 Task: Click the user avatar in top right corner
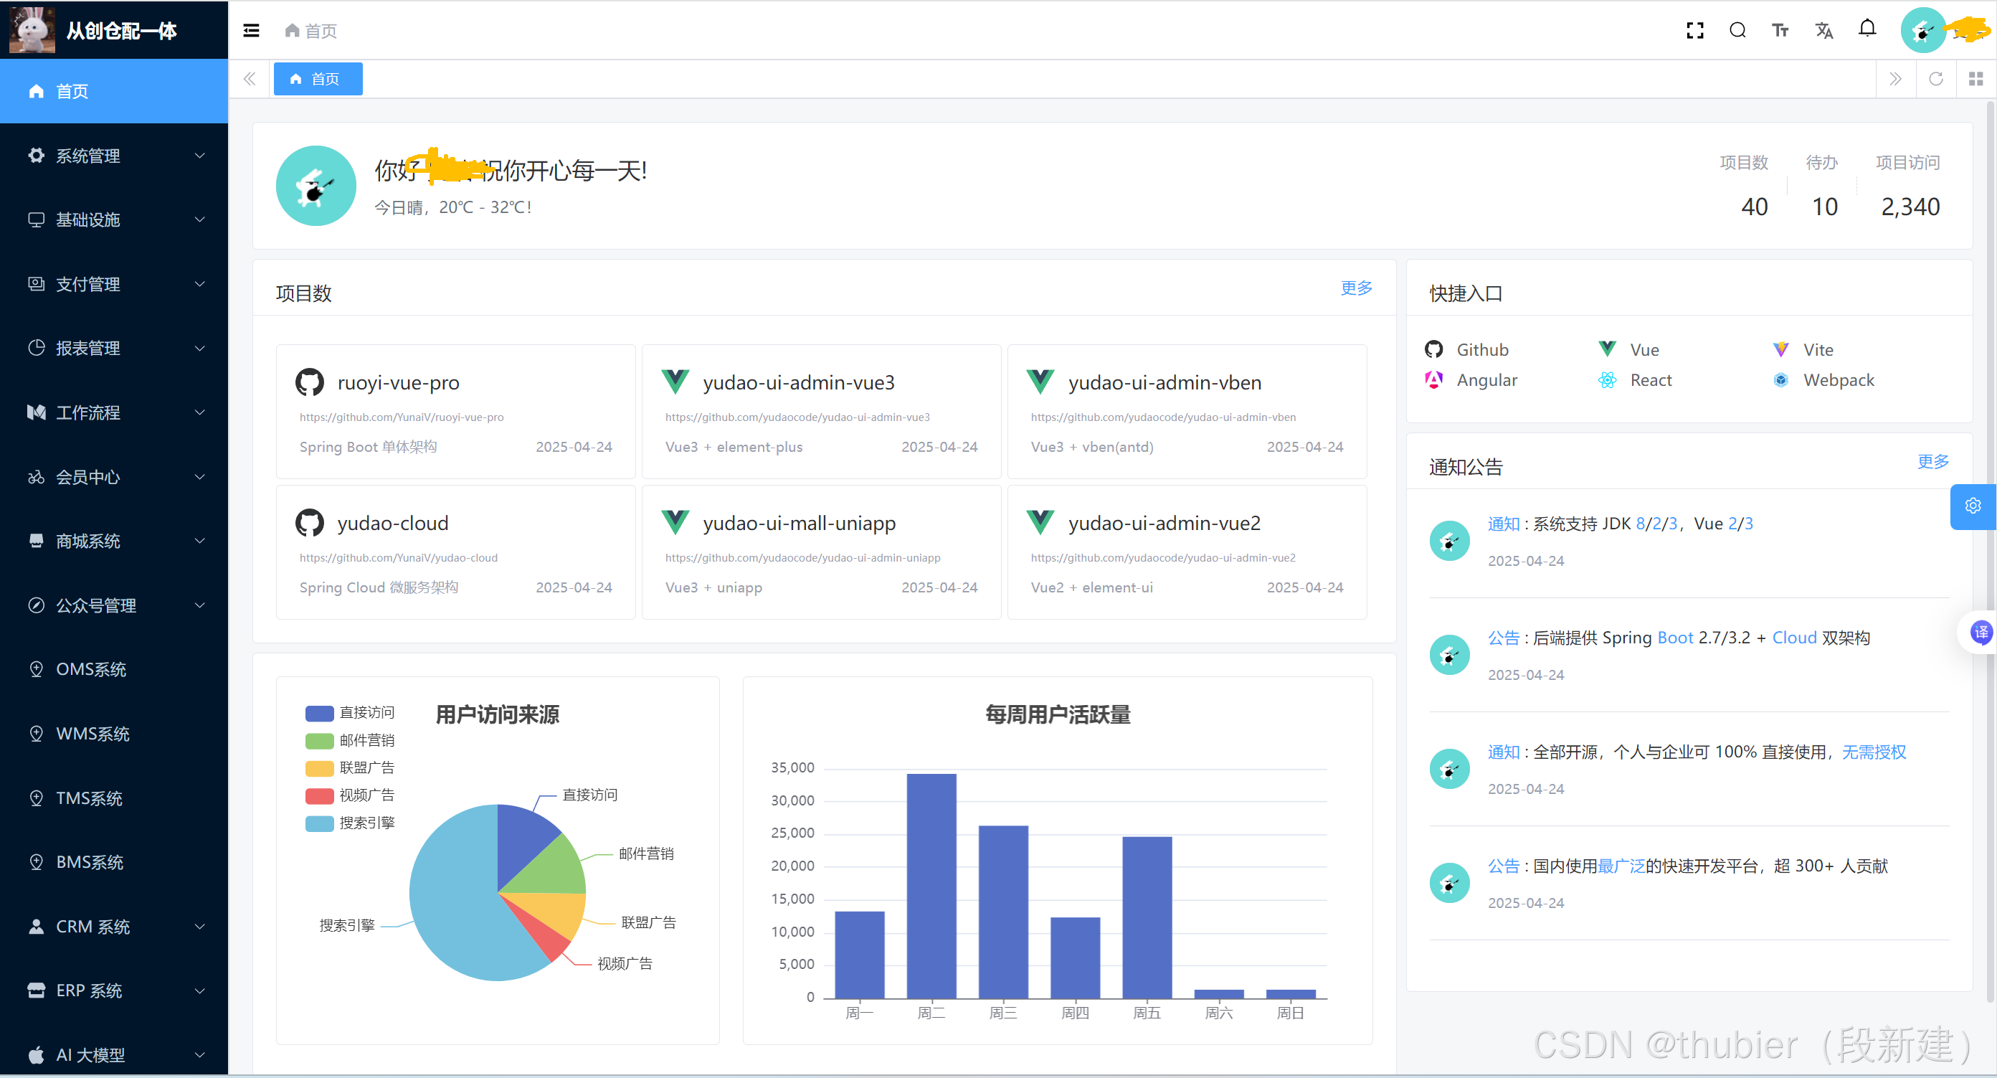(x=1923, y=30)
